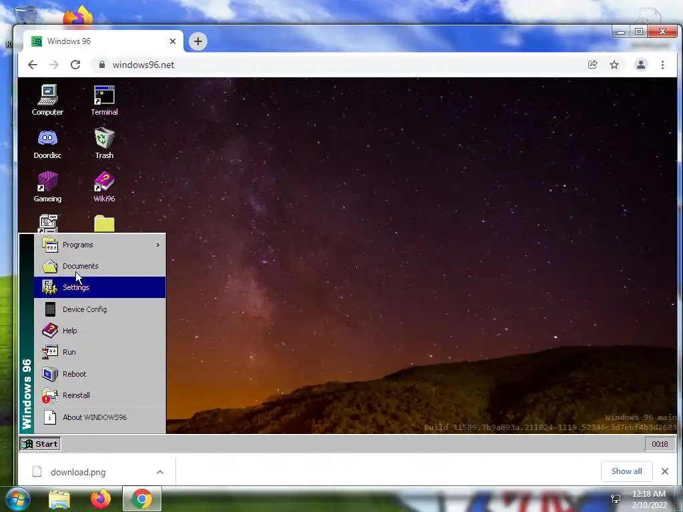Choose Help in the Start menu

[x=100, y=331]
